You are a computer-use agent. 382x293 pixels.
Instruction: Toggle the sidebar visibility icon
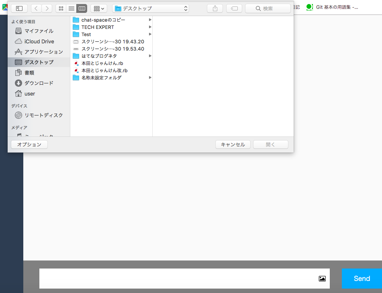pyautogui.click(x=19, y=8)
